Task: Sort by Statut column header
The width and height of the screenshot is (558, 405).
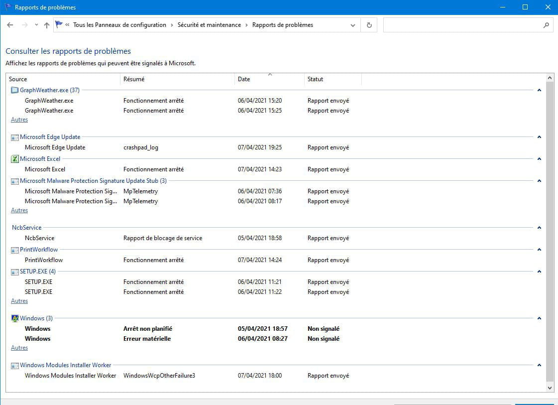Action: pyautogui.click(x=333, y=79)
